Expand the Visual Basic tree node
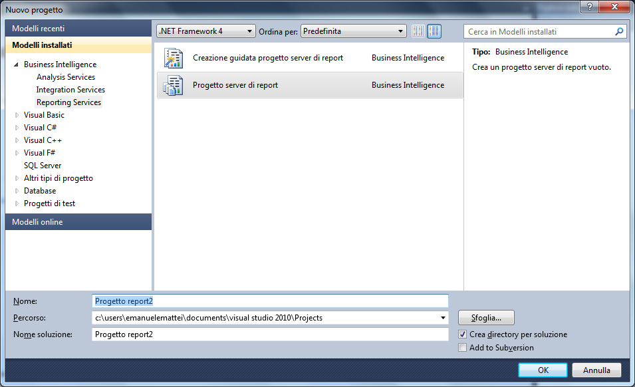Screen dimensions: 635x387 tap(17, 115)
